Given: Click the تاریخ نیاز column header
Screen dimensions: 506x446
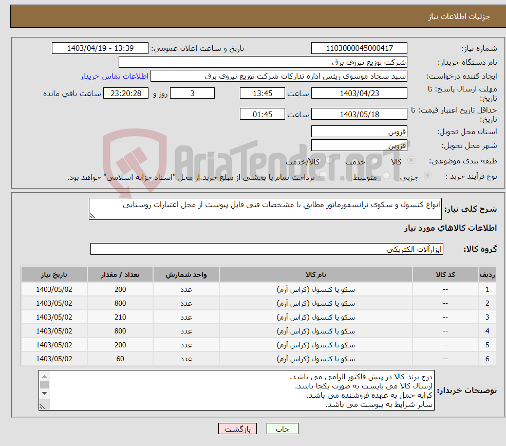Looking at the screenshot, I should tap(54, 274).
